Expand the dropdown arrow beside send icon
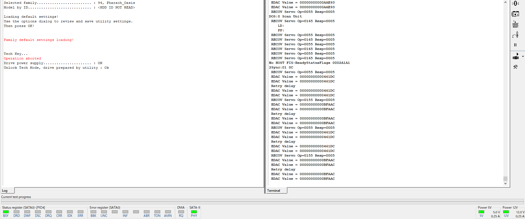This screenshot has width=525, height=219. [x=523, y=56]
